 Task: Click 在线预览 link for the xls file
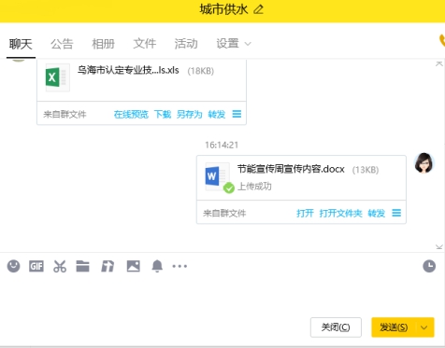tap(131, 115)
